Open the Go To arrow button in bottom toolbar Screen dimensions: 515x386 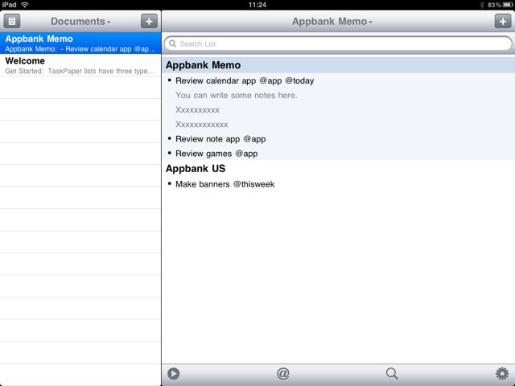point(174,373)
